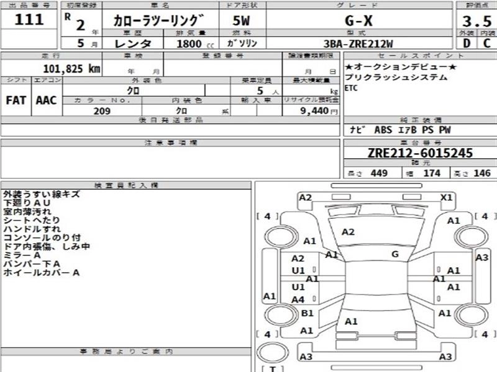Select the exterior grade letter D

point(467,43)
